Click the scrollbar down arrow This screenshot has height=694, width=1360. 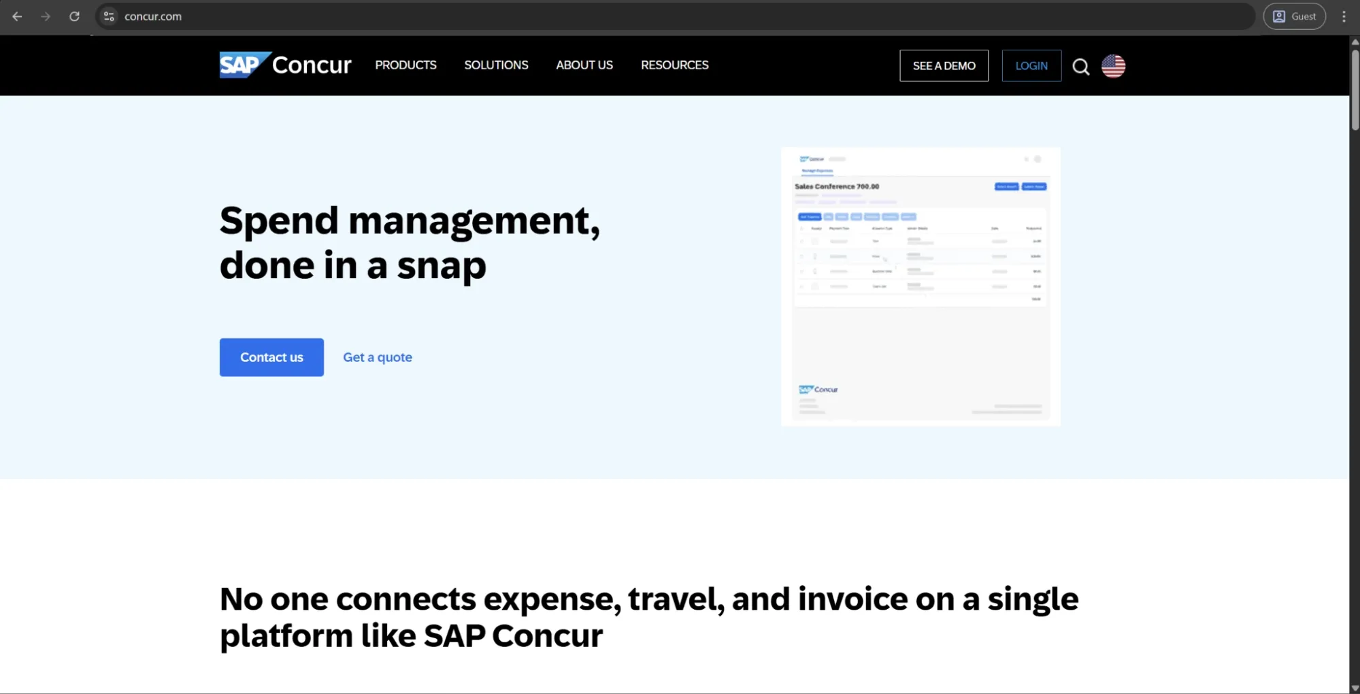1354,687
